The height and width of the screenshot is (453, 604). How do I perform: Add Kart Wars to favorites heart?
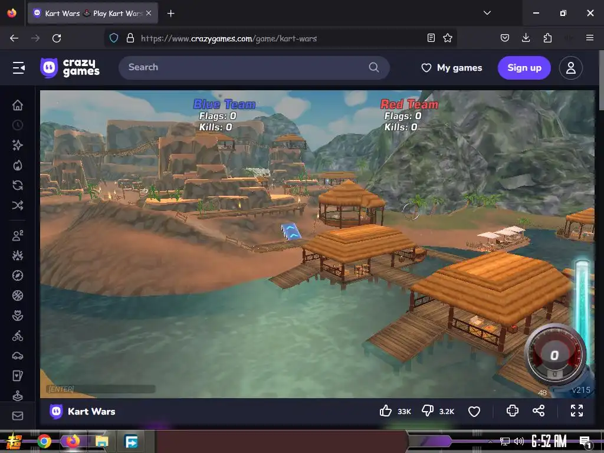[474, 411]
